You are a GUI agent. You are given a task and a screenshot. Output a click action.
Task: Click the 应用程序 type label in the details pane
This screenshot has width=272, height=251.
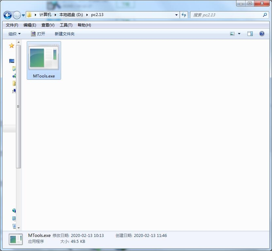tap(36, 242)
